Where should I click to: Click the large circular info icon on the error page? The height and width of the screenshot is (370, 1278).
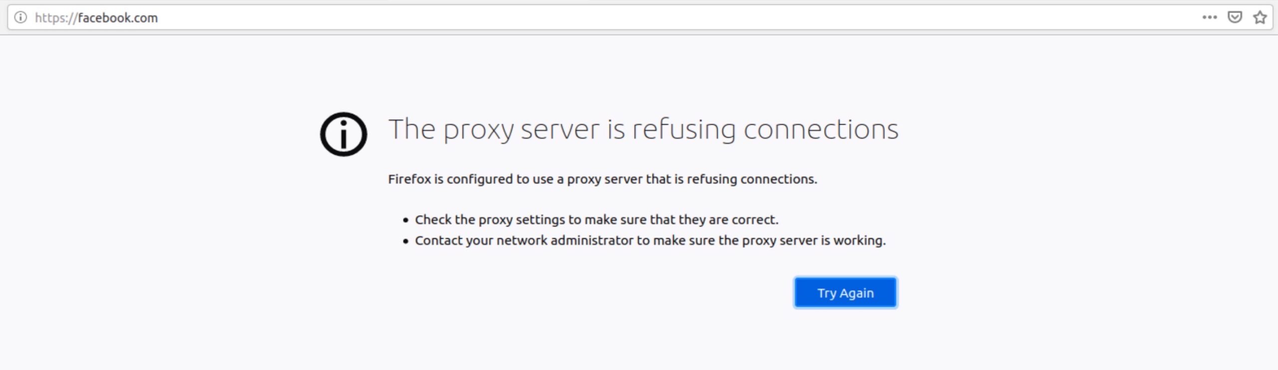click(343, 134)
